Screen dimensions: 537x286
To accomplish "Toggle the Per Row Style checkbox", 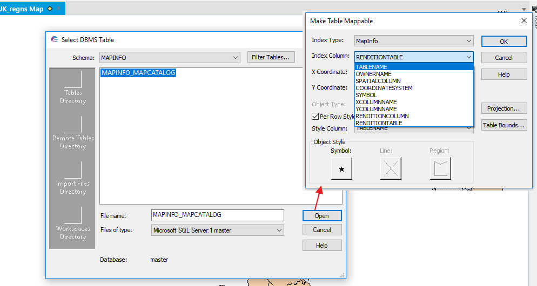I will 316,116.
